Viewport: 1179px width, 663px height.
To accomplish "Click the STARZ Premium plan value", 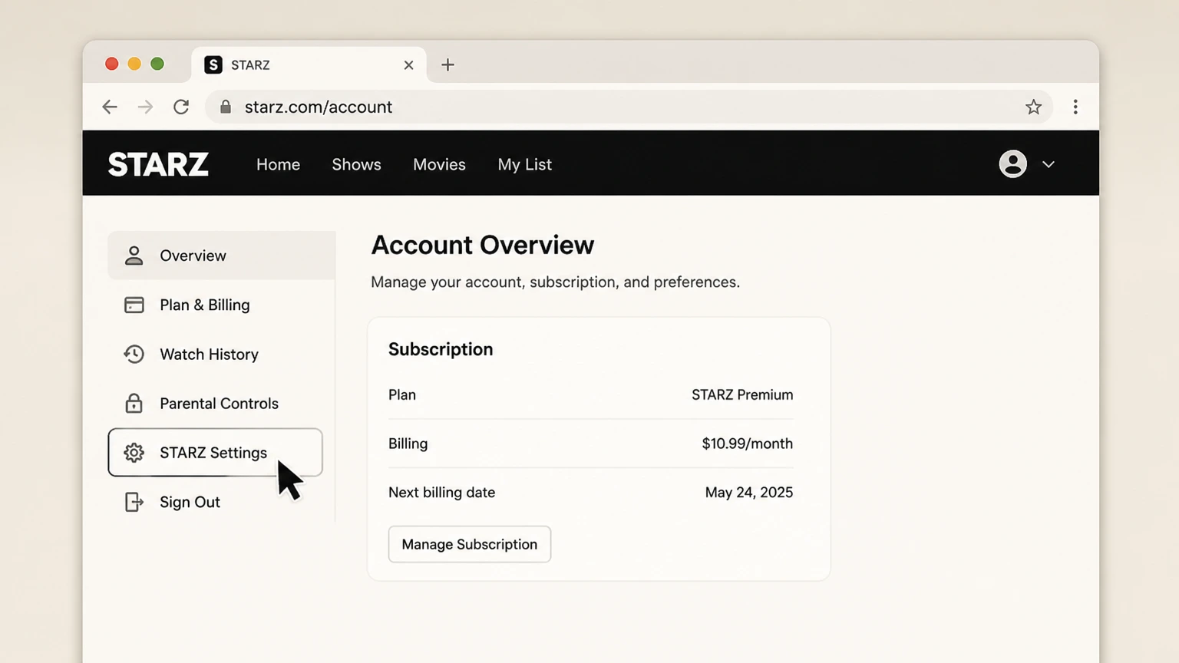I will point(742,394).
